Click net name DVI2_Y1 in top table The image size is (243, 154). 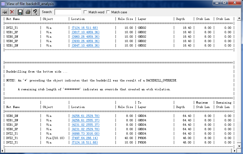click(12, 28)
